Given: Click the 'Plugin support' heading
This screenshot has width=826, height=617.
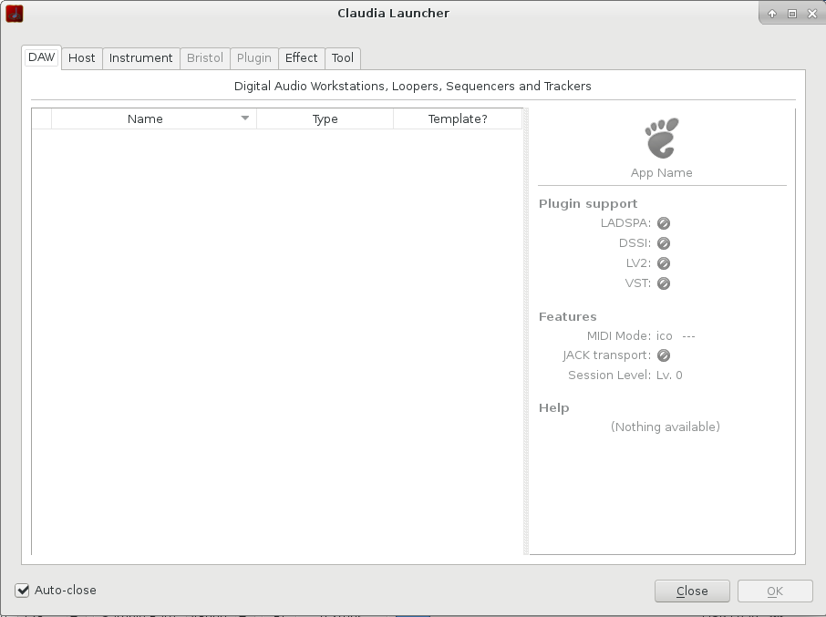Looking at the screenshot, I should tap(588, 204).
